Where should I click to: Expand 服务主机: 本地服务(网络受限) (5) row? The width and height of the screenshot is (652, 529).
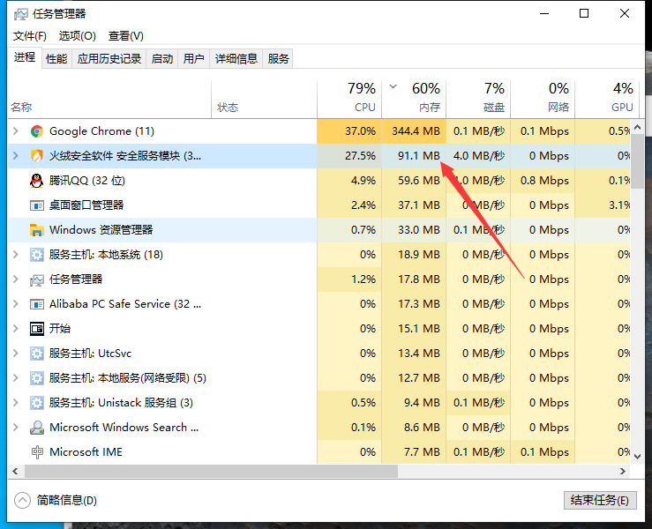pyautogui.click(x=16, y=378)
